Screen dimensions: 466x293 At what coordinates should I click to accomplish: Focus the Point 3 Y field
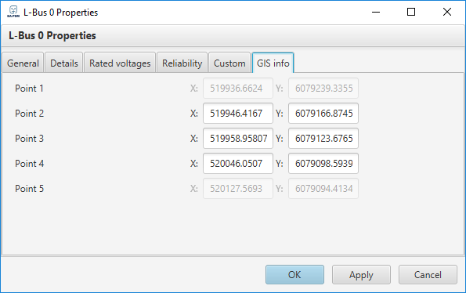click(323, 138)
